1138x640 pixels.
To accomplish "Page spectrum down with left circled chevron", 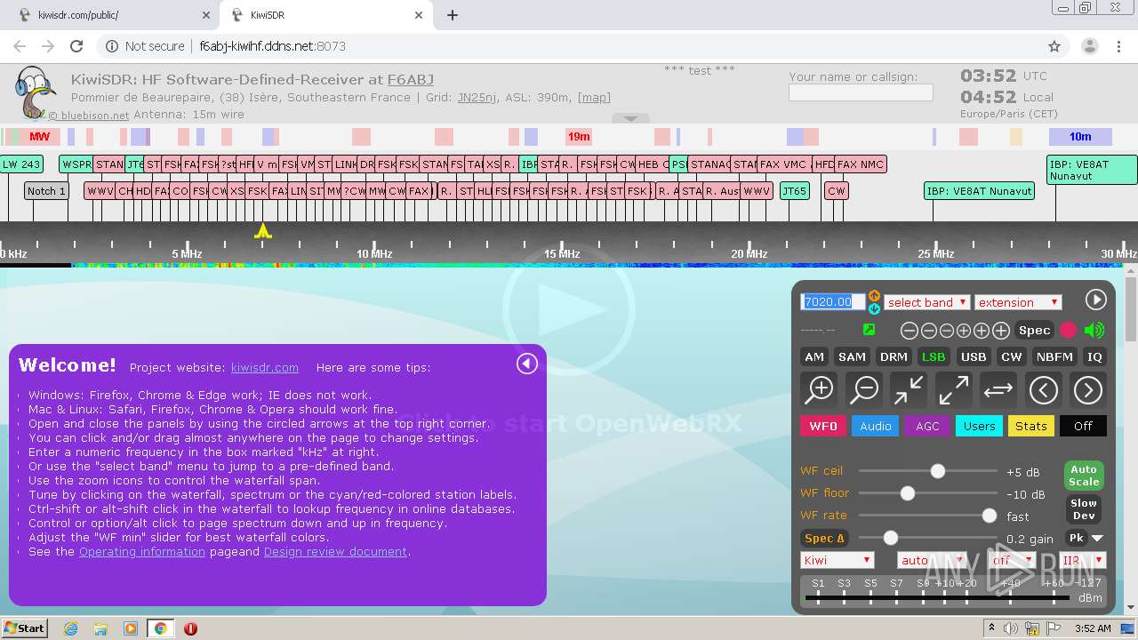I will click(x=1043, y=389).
